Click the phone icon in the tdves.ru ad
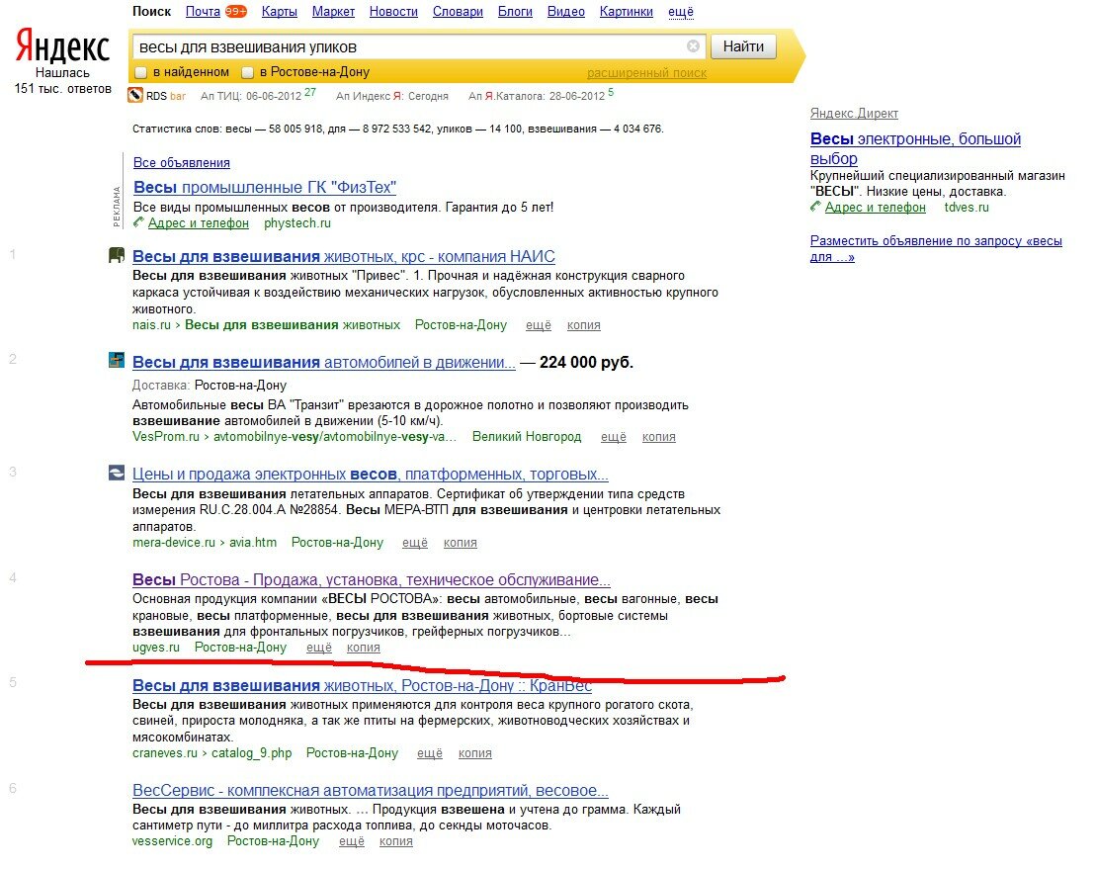The width and height of the screenshot is (1095, 869). coord(815,206)
